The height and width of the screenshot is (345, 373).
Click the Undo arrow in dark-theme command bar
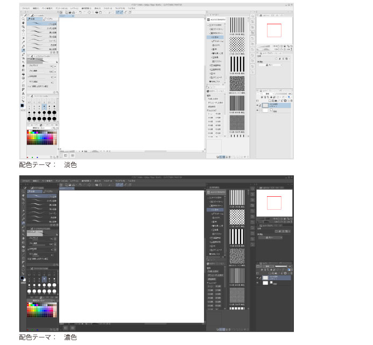click(80, 185)
